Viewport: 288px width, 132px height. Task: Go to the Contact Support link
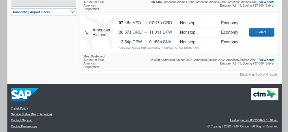pos(22,120)
